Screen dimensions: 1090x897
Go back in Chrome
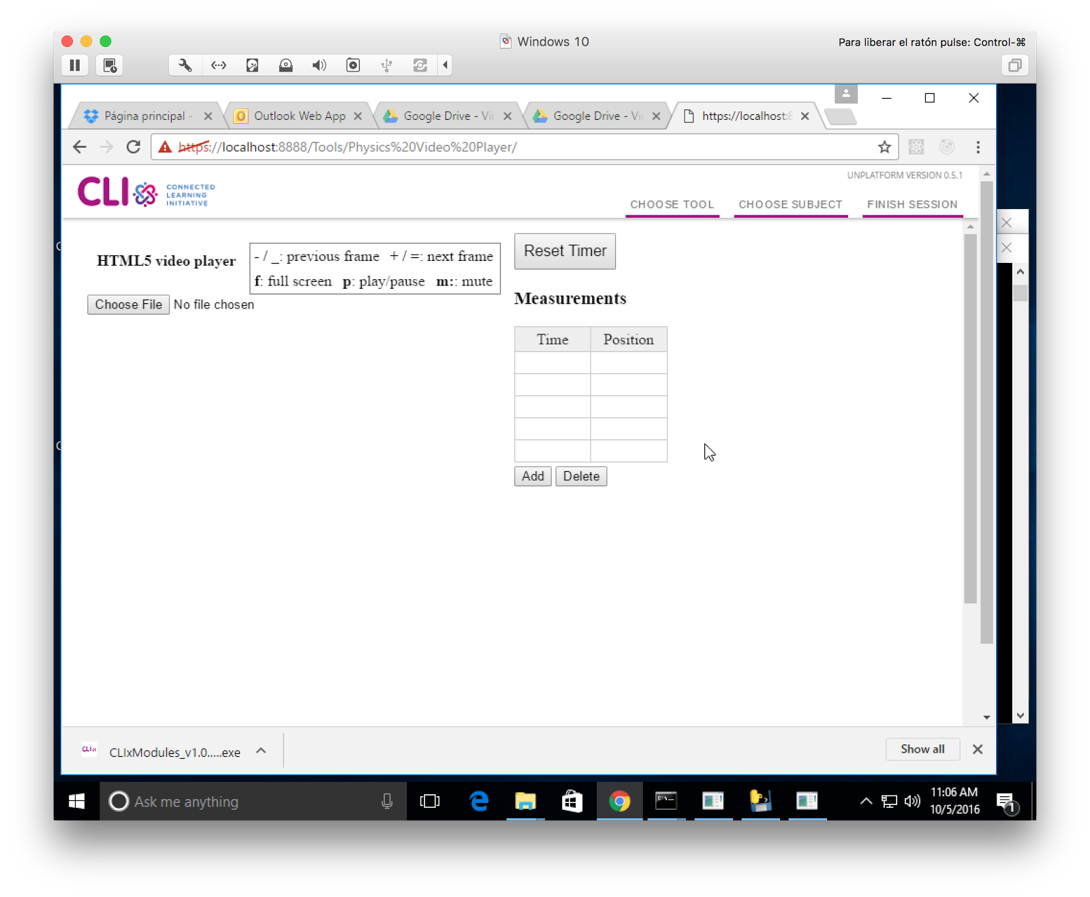click(x=80, y=147)
